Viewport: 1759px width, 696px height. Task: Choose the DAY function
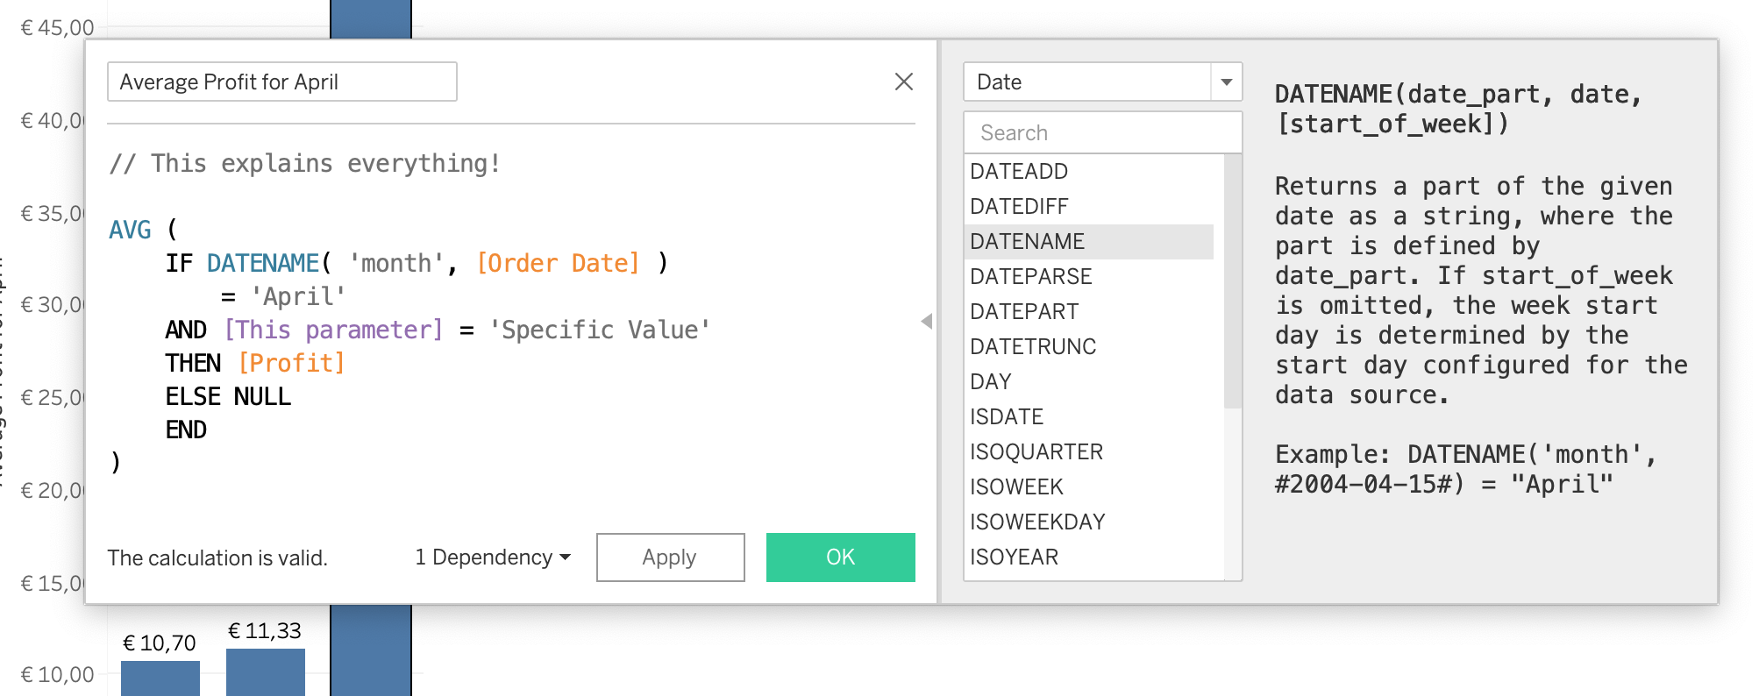[991, 382]
